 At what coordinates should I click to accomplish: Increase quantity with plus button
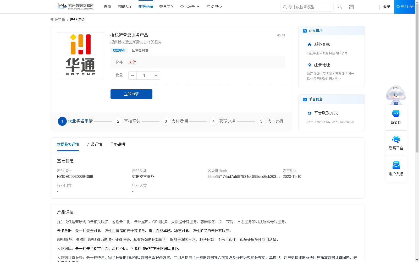(156, 75)
